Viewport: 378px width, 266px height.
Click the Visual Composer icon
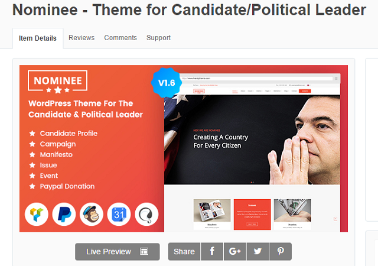pos(37,215)
